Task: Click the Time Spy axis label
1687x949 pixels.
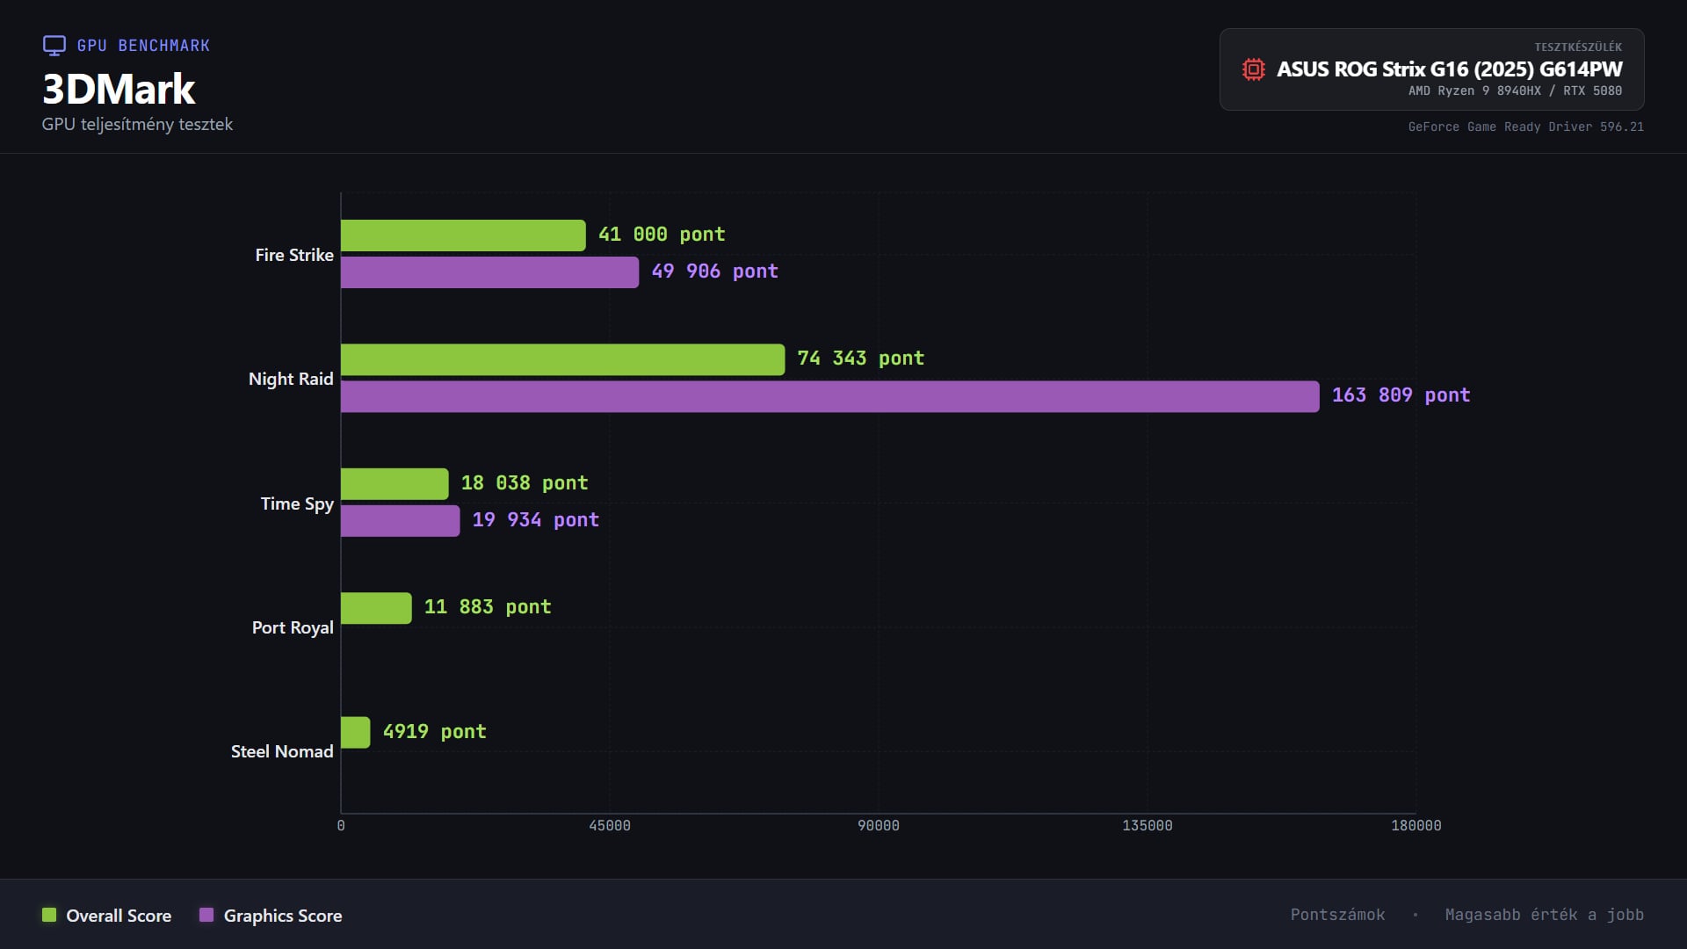Action: (x=296, y=503)
